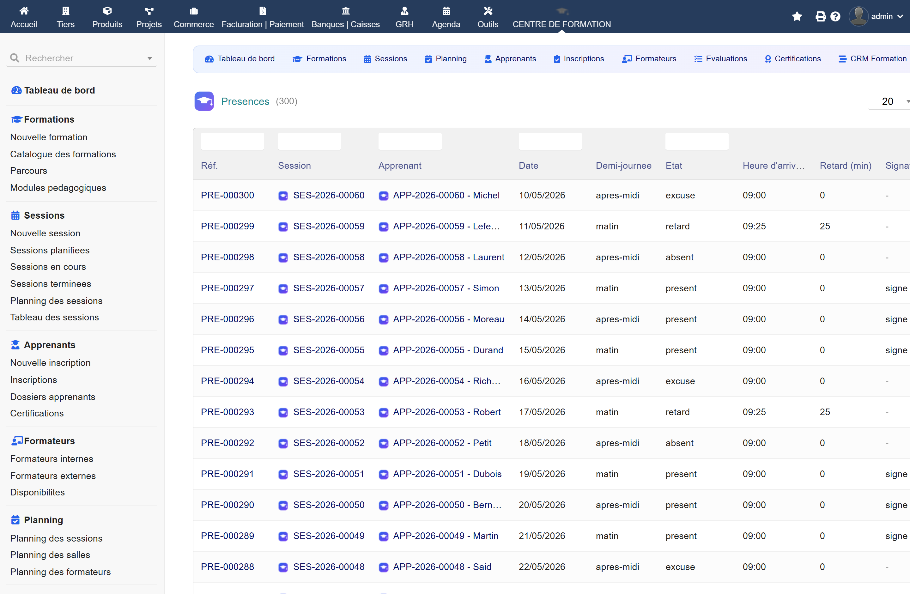Click the Agenda calendar icon
This screenshot has height=594, width=910.
[x=446, y=11]
